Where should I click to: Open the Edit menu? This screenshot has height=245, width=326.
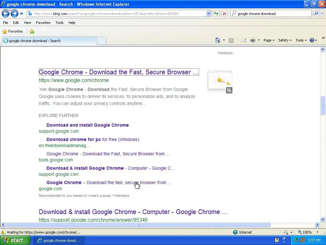point(16,23)
